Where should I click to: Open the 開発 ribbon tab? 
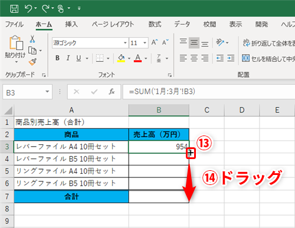pyautogui.click(x=261, y=24)
